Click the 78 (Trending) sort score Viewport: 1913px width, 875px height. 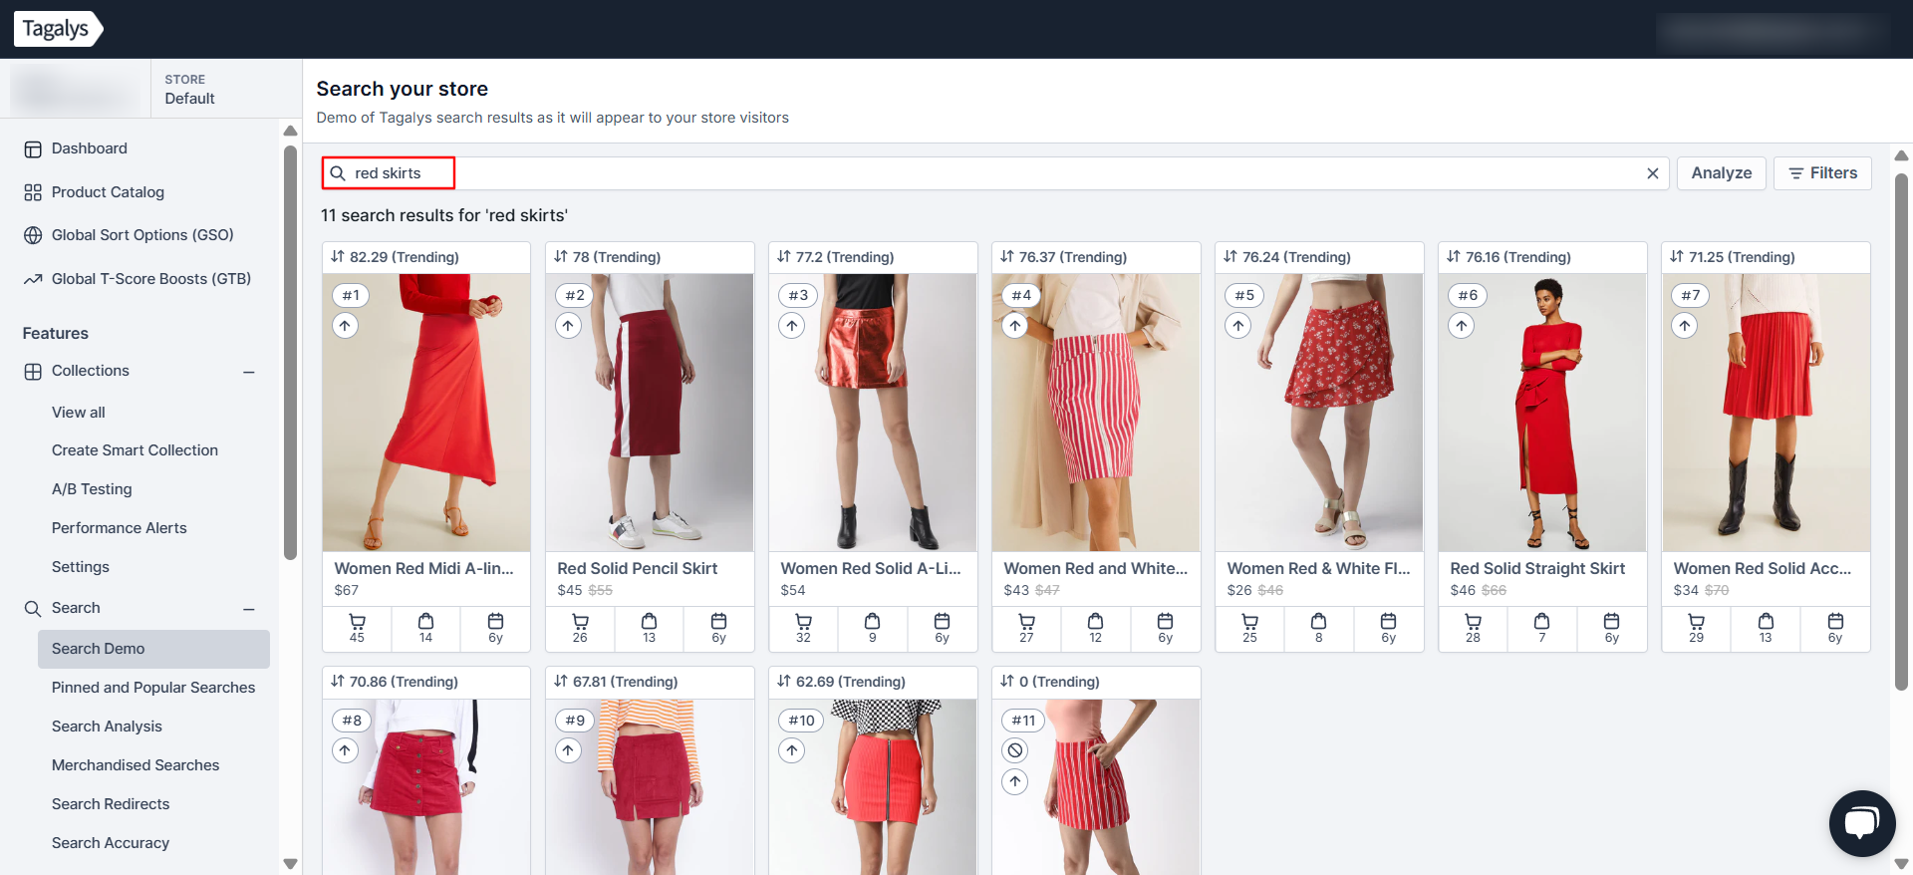[x=608, y=257]
